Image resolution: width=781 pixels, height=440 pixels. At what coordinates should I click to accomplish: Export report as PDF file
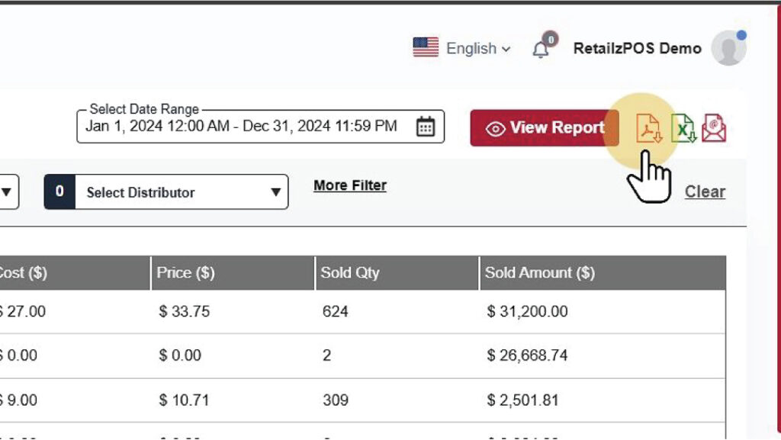pyautogui.click(x=649, y=128)
